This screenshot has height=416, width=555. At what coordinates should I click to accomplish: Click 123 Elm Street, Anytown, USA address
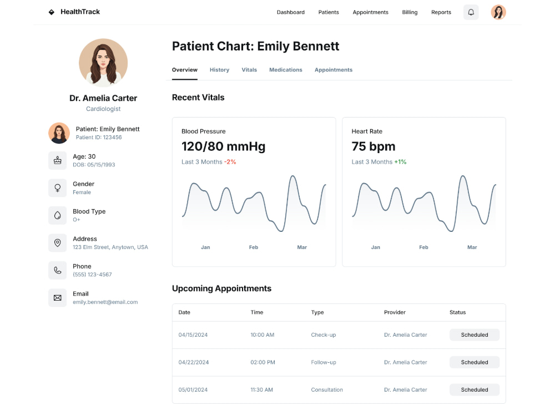(110, 247)
